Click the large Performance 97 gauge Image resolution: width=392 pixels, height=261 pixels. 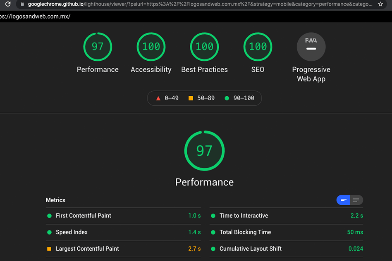204,151
